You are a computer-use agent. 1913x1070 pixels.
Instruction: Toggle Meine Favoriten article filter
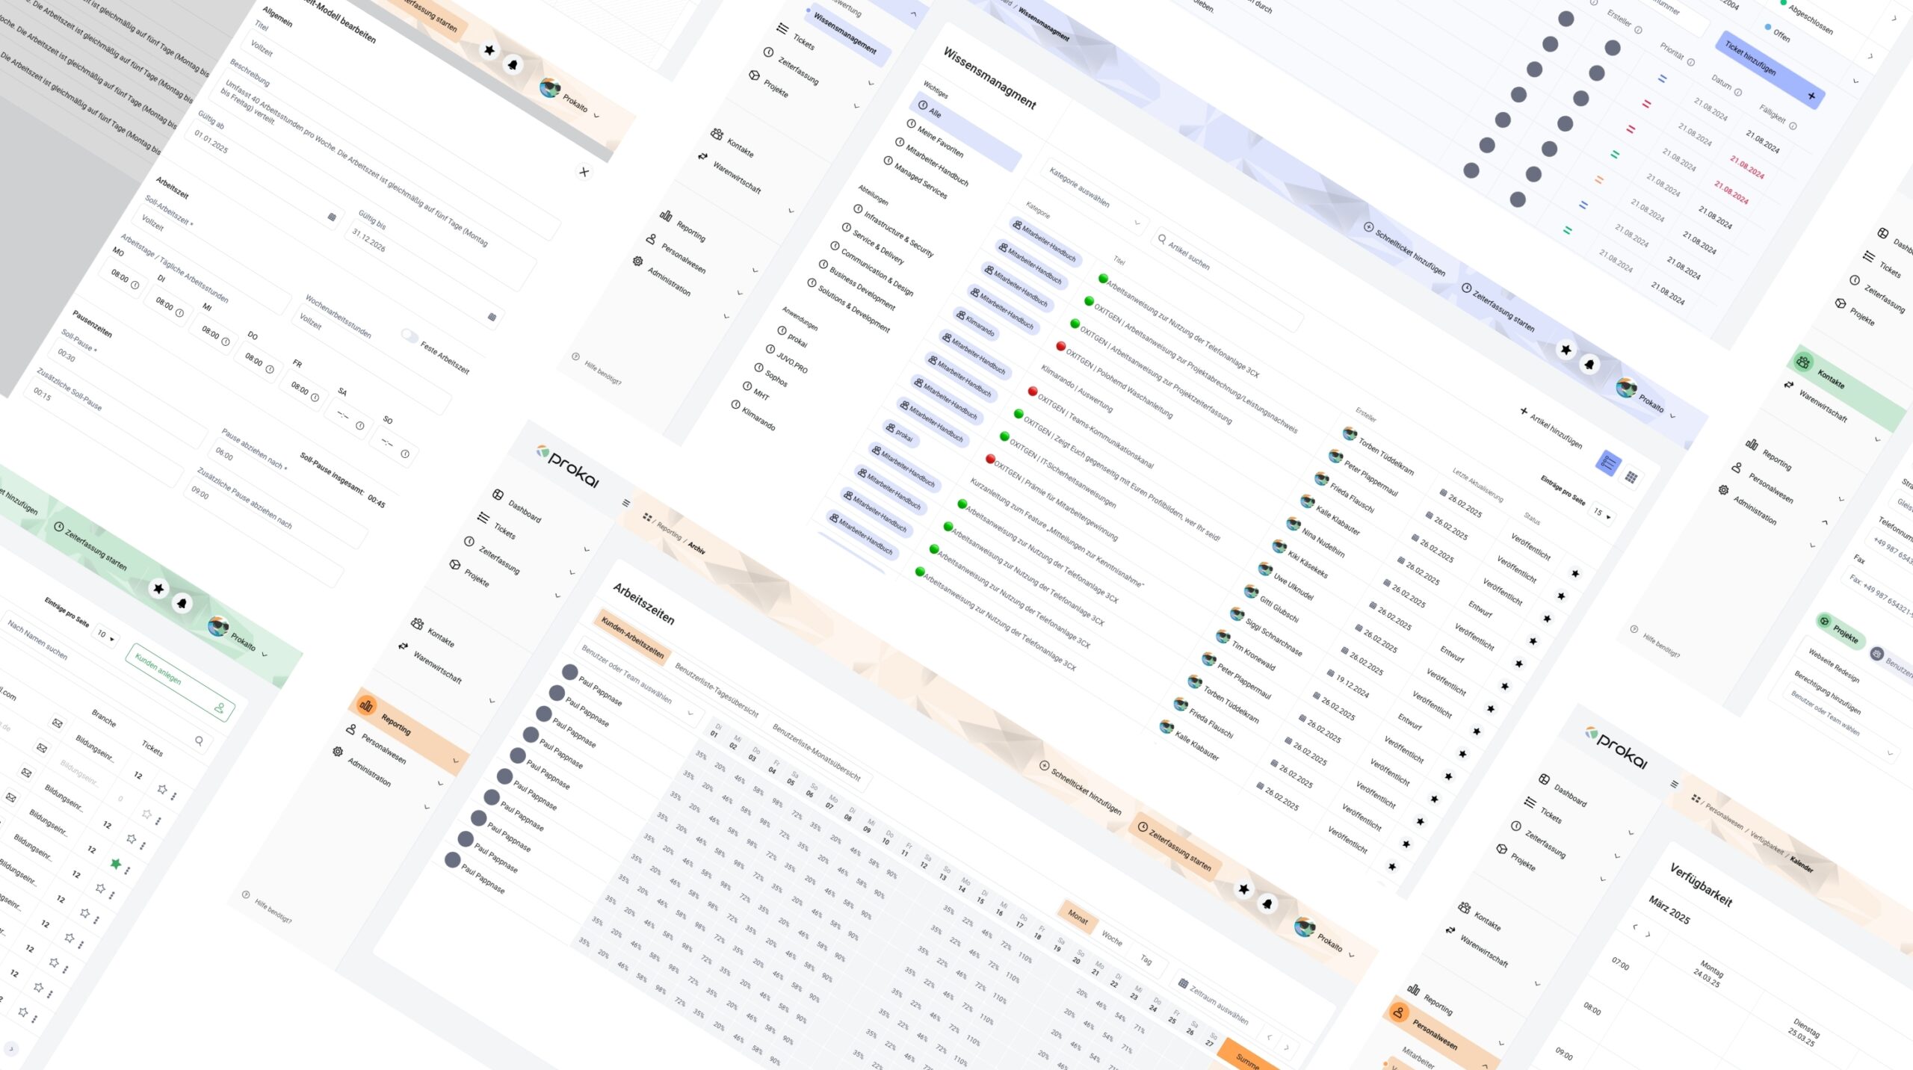point(939,140)
